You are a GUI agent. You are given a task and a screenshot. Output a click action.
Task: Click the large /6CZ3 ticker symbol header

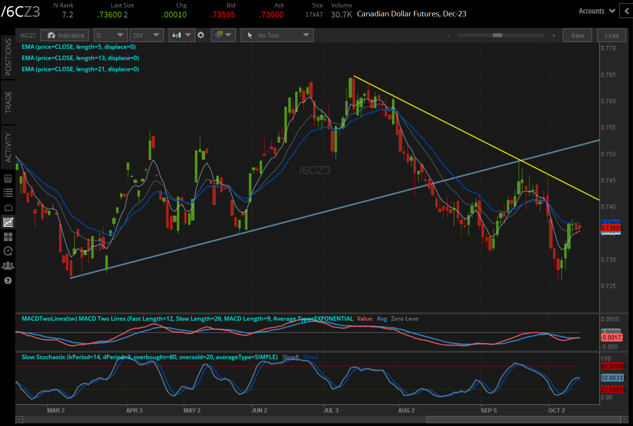[x=20, y=12]
